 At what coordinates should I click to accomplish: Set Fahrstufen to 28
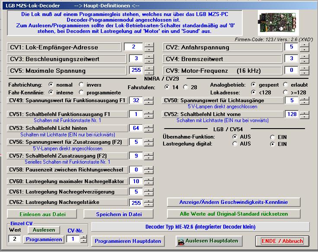coord(186,87)
